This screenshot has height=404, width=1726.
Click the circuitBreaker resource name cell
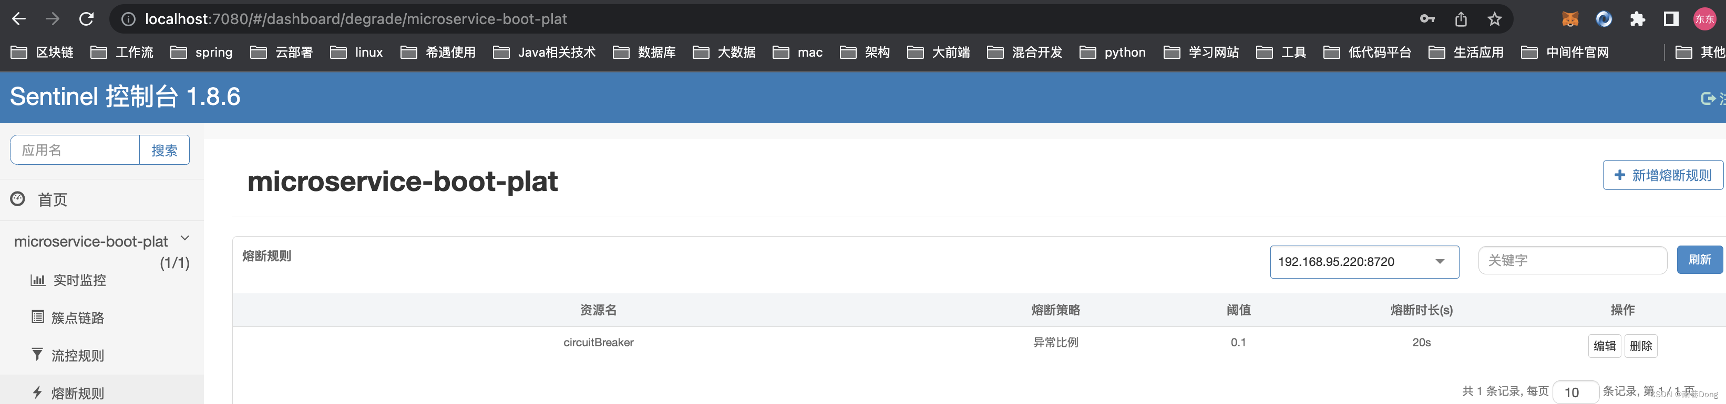[x=598, y=343]
